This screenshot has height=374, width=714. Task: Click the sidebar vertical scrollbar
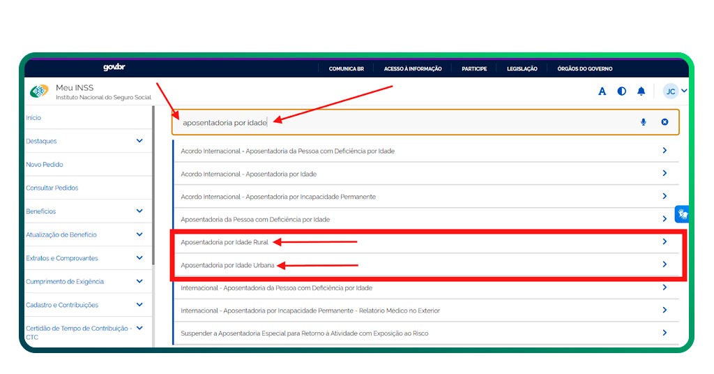(x=153, y=185)
